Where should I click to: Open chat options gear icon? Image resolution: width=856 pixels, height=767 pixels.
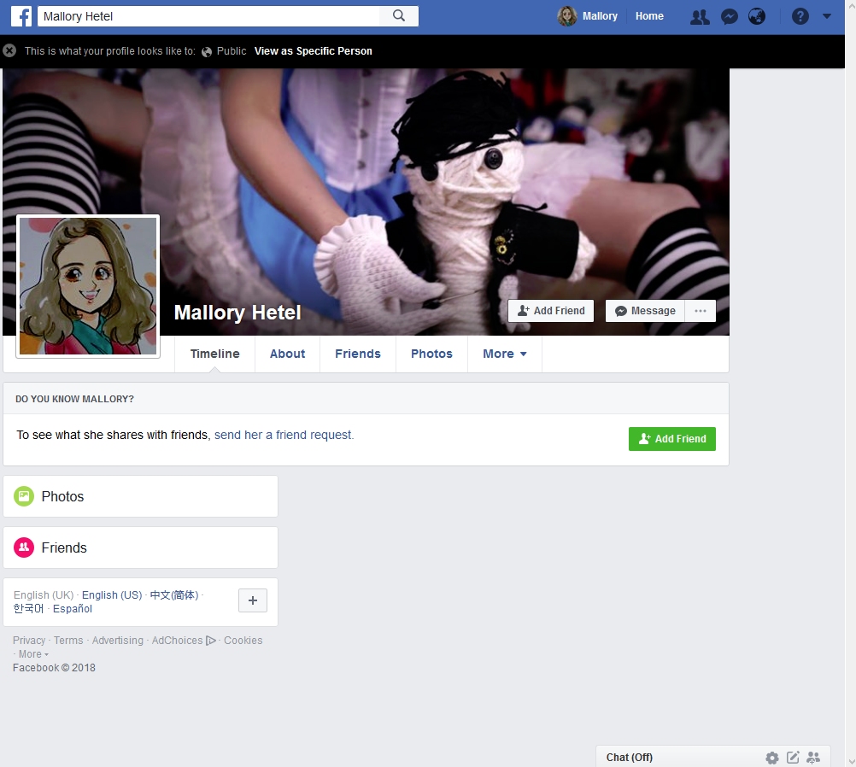click(x=772, y=758)
